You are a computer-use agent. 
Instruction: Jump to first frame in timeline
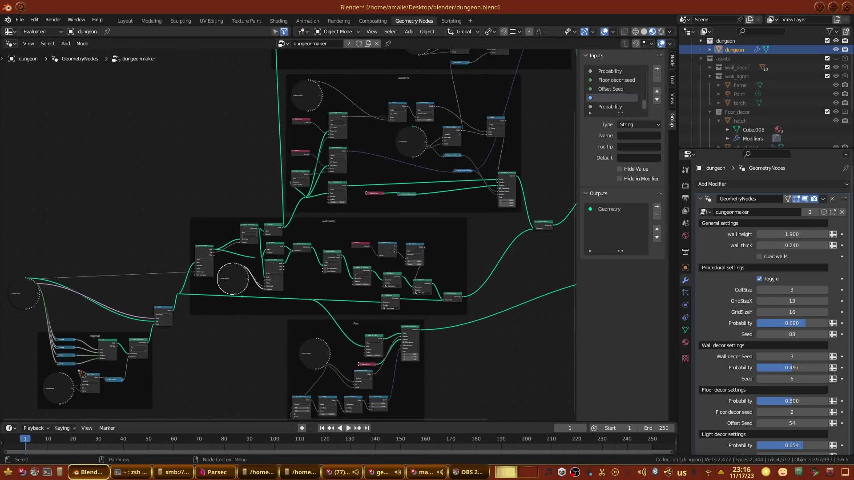click(x=322, y=428)
